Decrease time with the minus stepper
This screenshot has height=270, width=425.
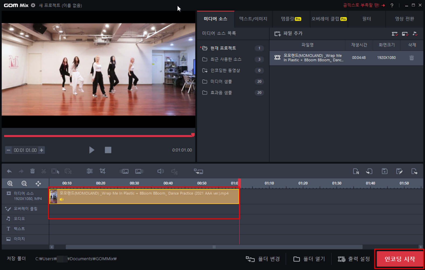point(9,150)
